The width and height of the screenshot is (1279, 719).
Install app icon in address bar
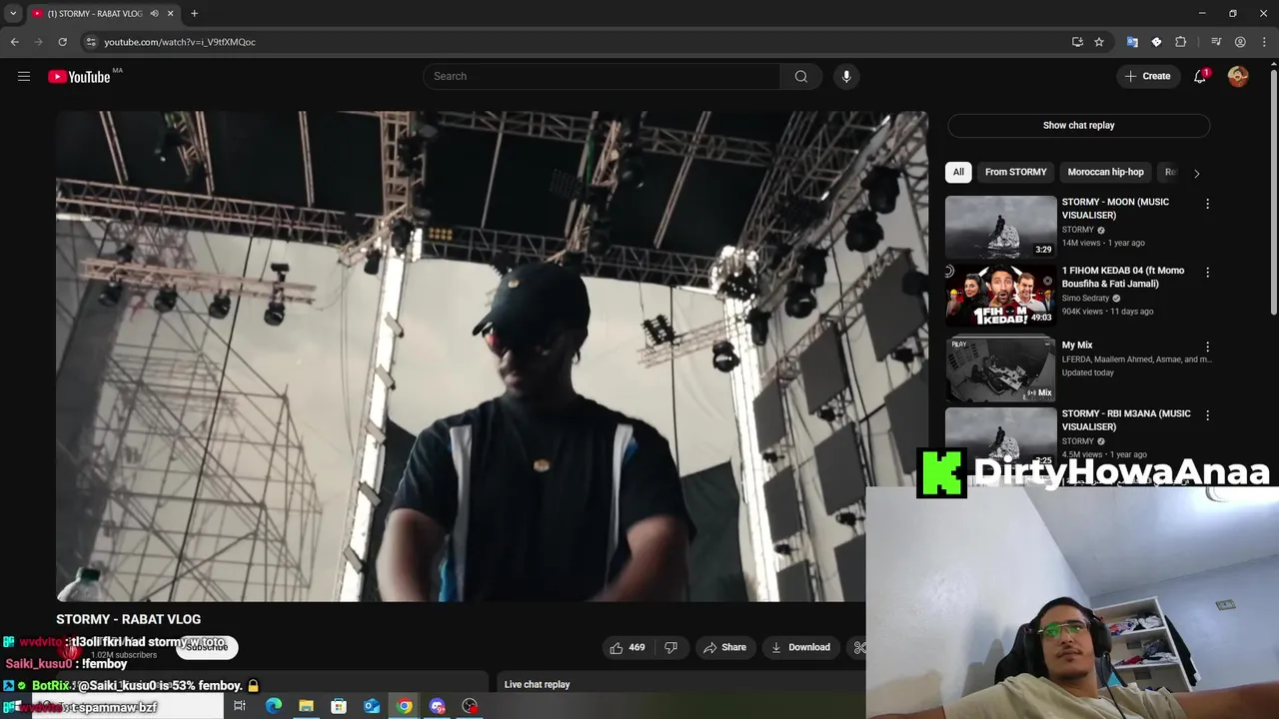click(x=1077, y=42)
